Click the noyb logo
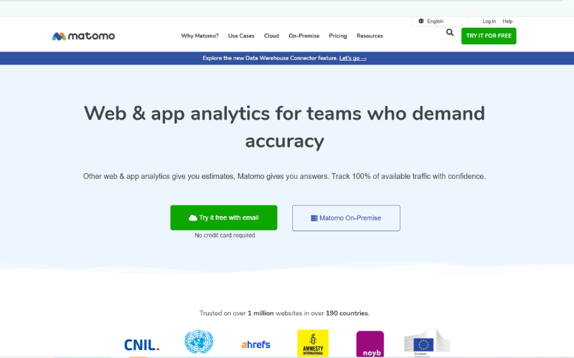The width and height of the screenshot is (574, 358). (x=370, y=344)
